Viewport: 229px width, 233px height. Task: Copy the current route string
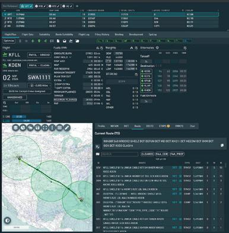click(x=222, y=146)
